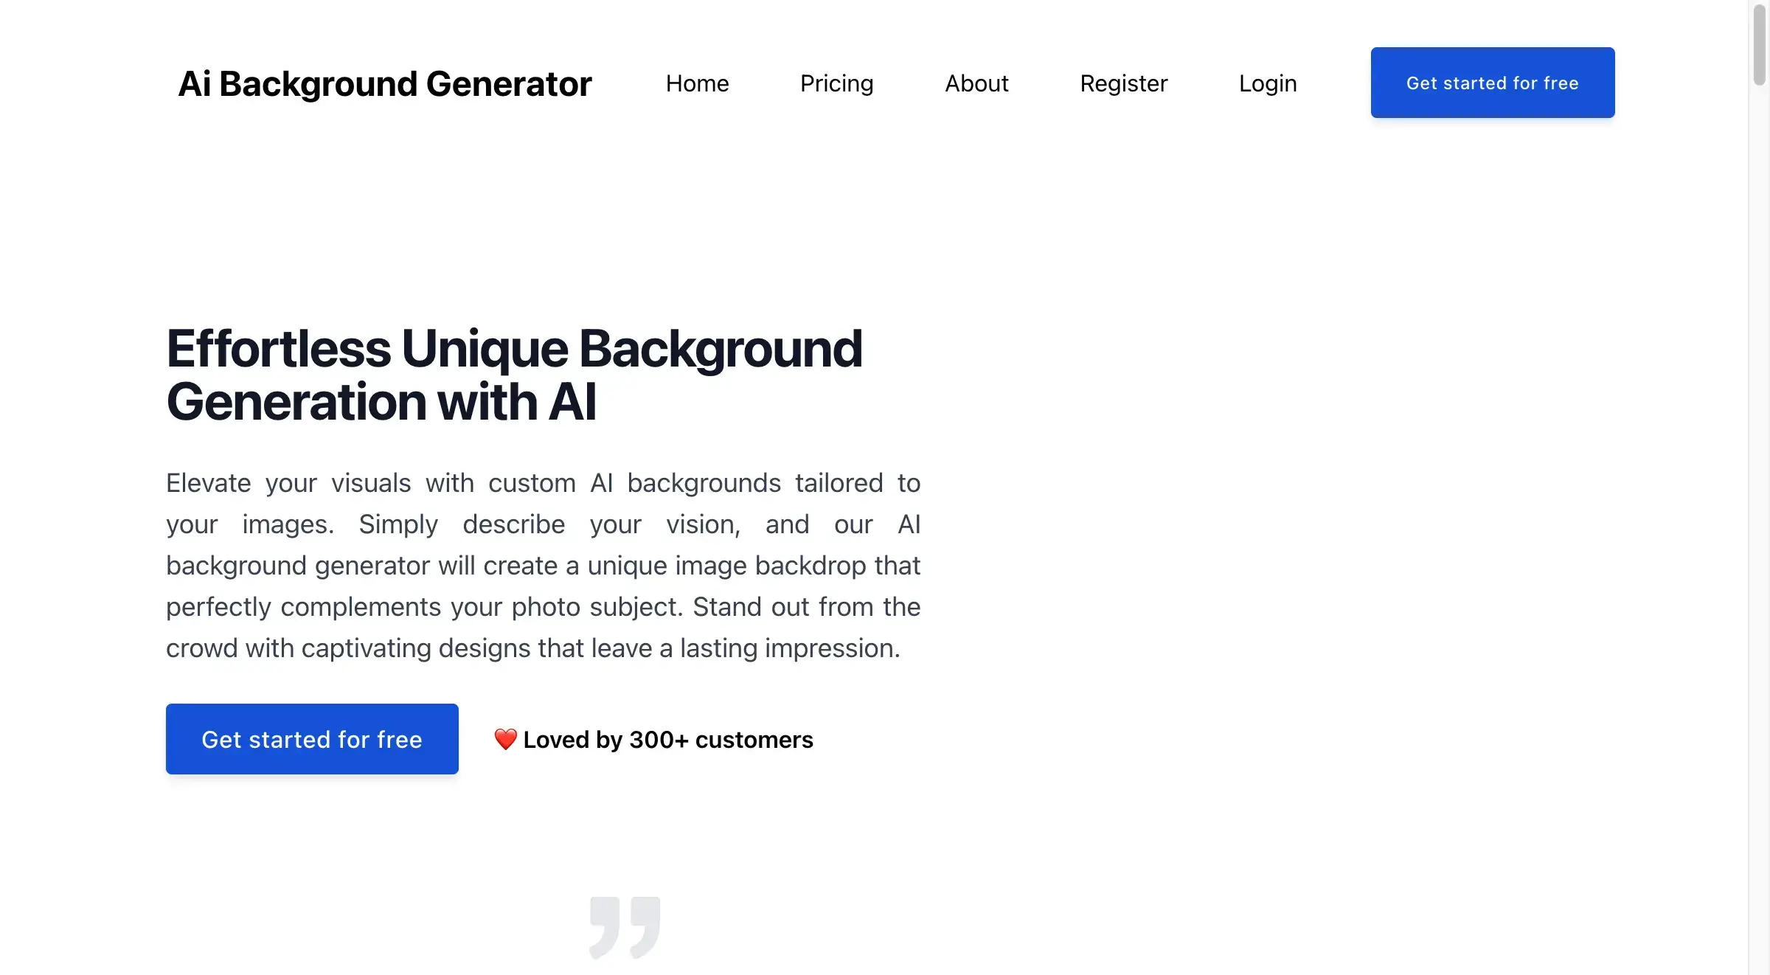Click the Login navigation icon
Image resolution: width=1770 pixels, height=975 pixels.
click(x=1268, y=82)
